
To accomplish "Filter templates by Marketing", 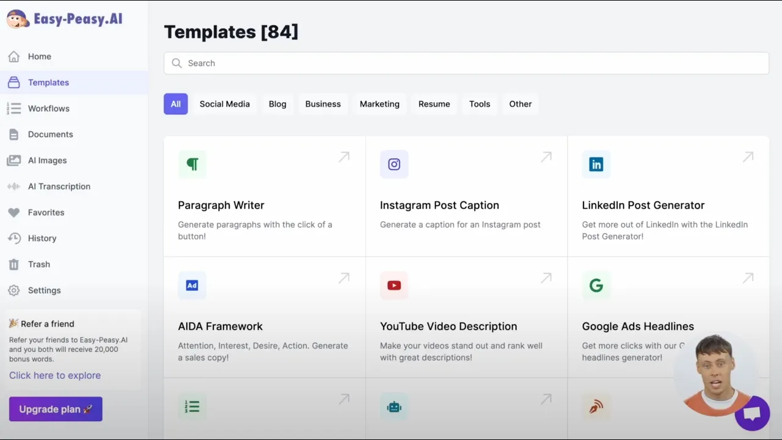I will point(379,104).
